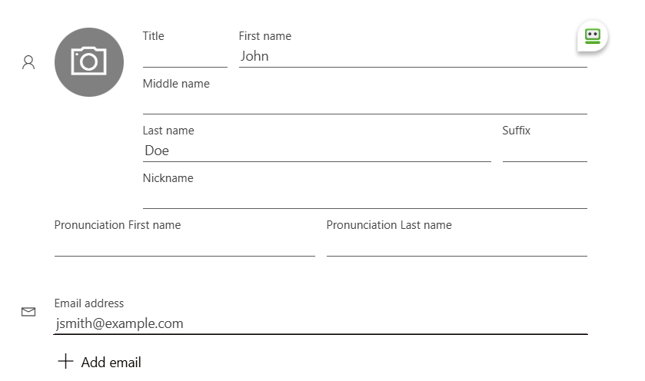Viewport: 645px width, 381px height.
Task: Click the person contact icon
Action: pyautogui.click(x=28, y=62)
